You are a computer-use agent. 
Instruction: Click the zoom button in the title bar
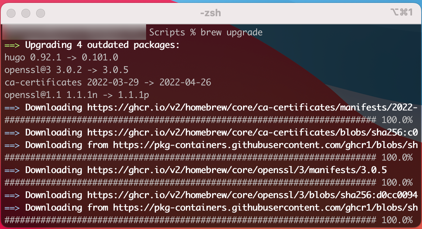point(40,13)
